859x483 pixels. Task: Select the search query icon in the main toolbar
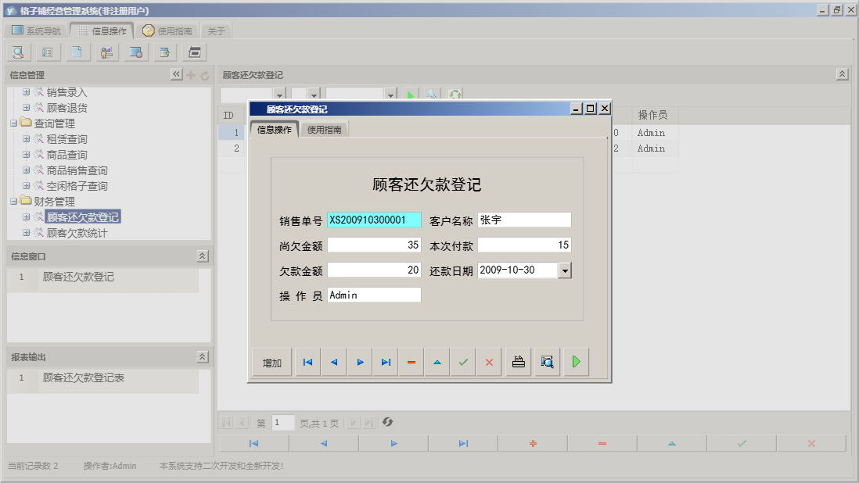click(17, 52)
